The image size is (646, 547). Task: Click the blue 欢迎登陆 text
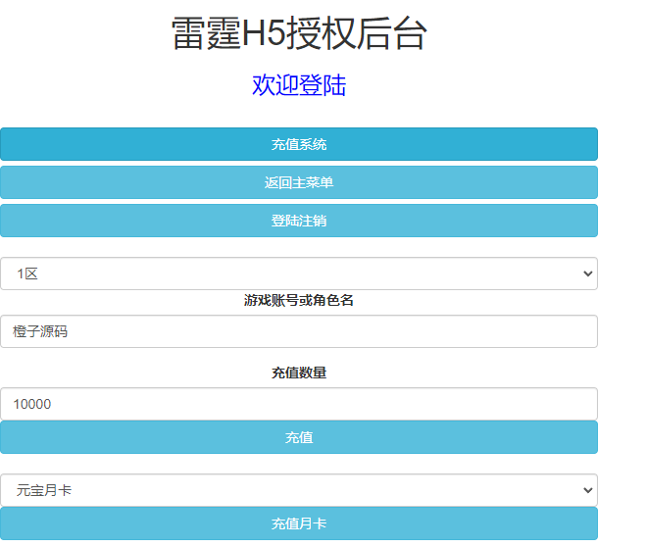(x=299, y=85)
